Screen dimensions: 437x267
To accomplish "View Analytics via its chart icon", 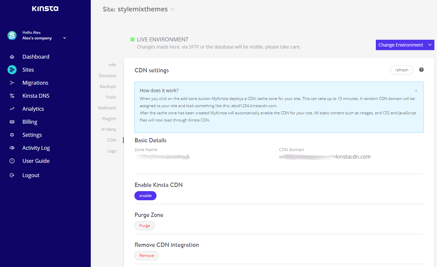I will (x=12, y=108).
